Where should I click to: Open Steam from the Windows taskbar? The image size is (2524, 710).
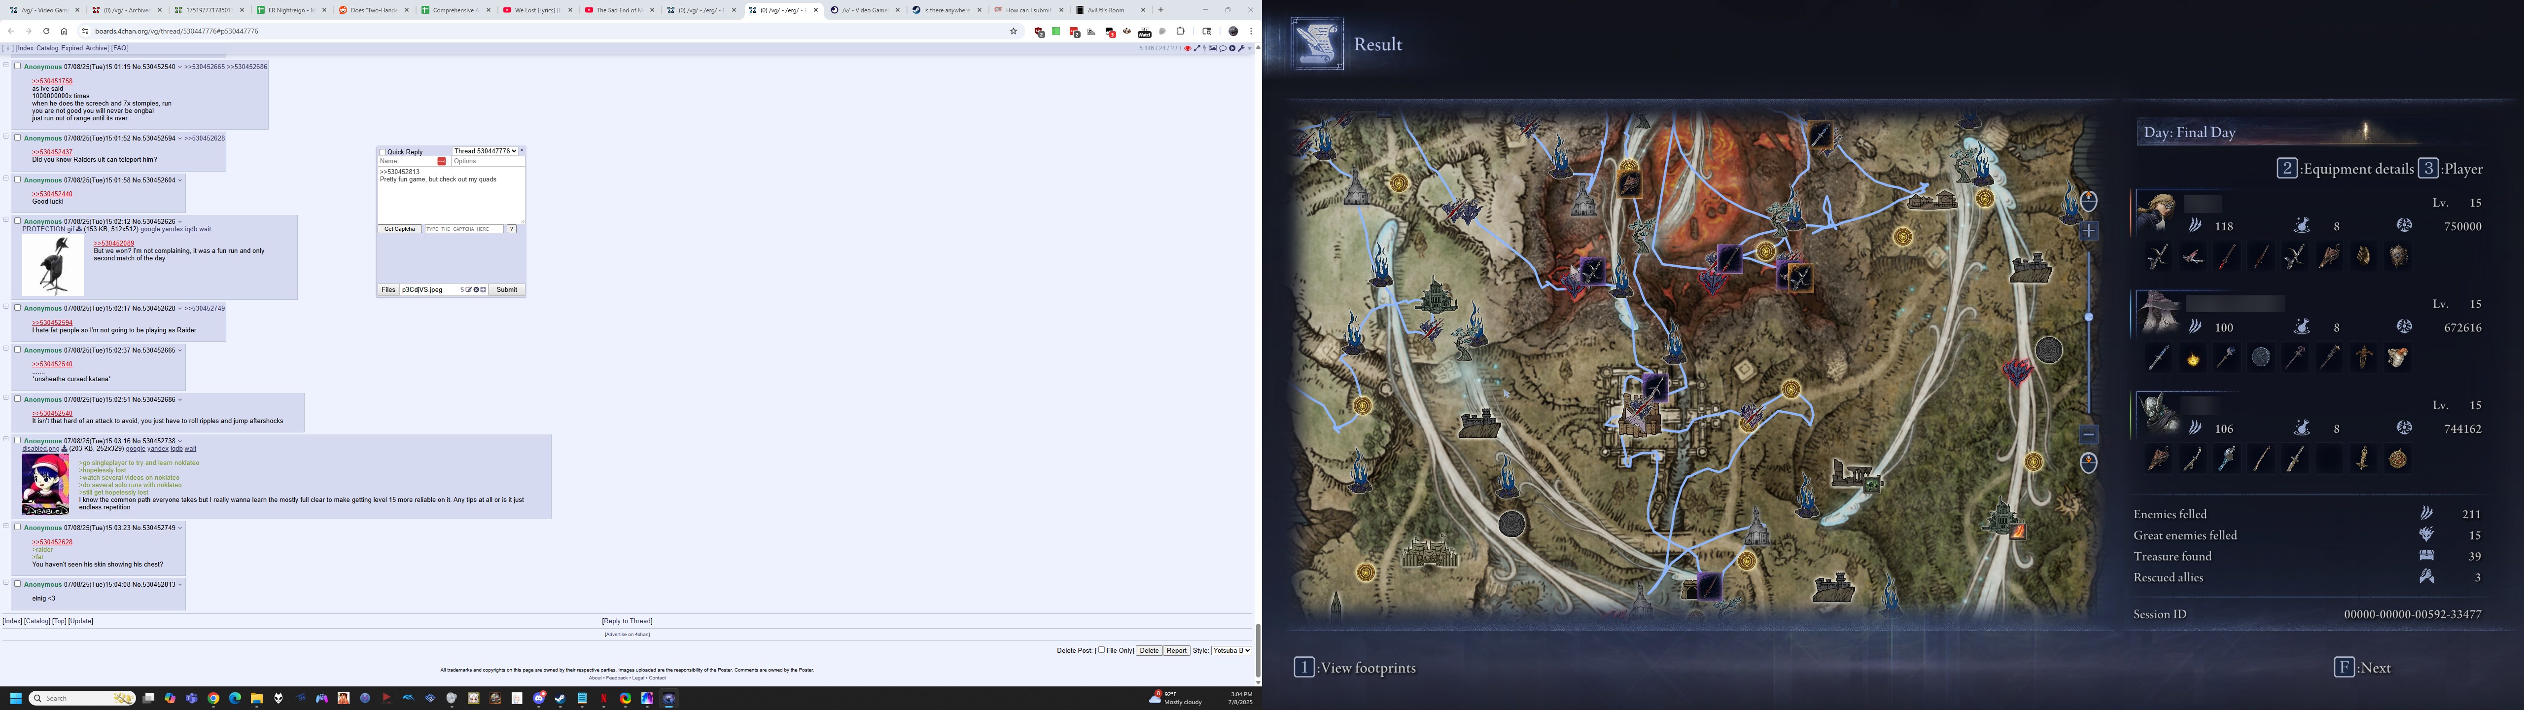click(x=561, y=698)
